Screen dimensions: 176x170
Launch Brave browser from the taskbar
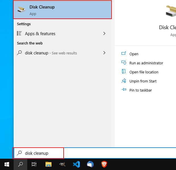coord(104,164)
